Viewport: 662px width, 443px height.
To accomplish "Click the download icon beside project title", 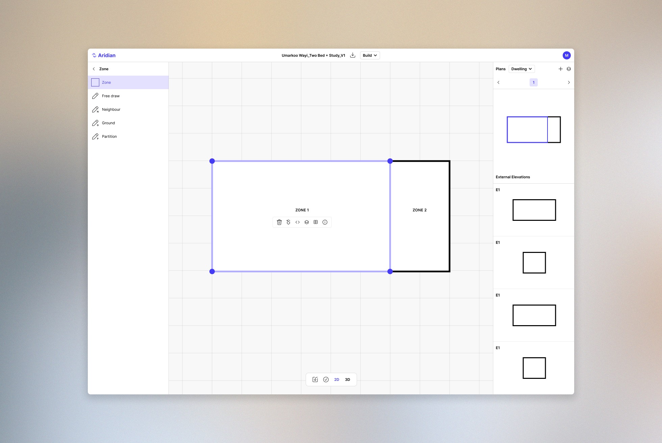I will coord(353,55).
